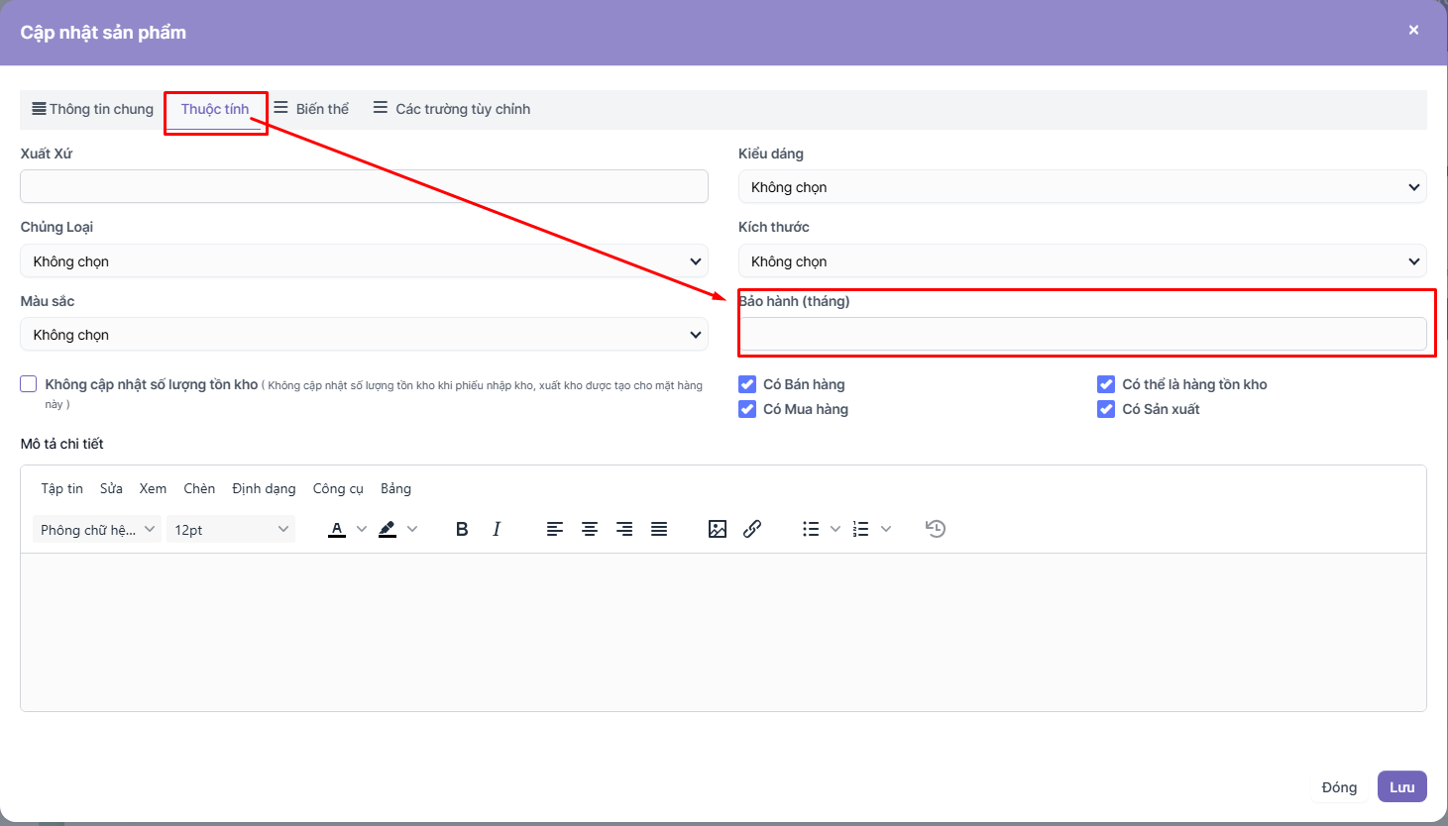Viewport: 1448px width, 826px height.
Task: Uncheck the 'Có Bán hàng' checkbox
Action: click(747, 384)
